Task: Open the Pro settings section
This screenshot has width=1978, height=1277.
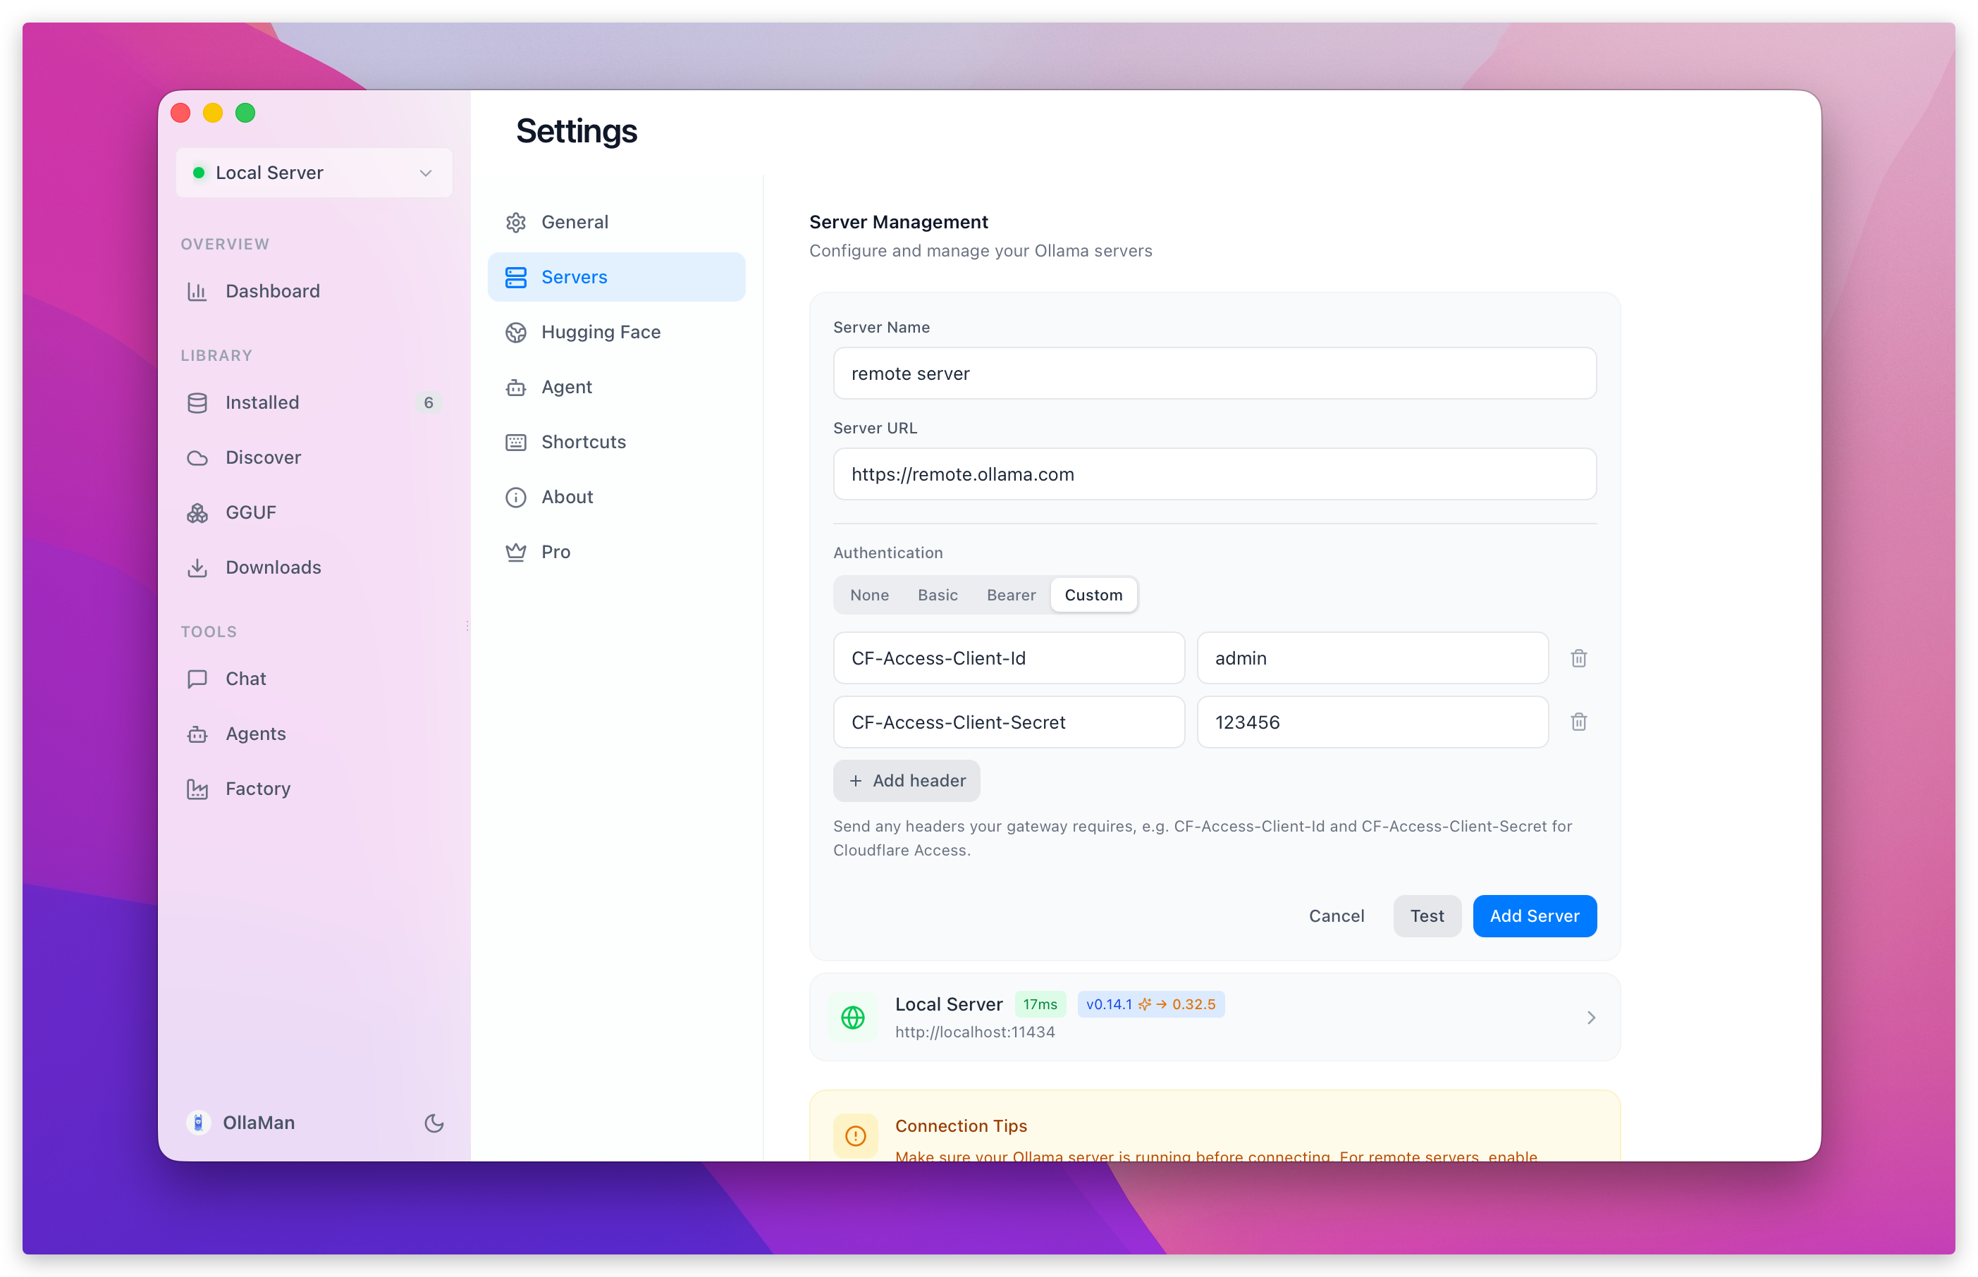Action: (x=616, y=553)
